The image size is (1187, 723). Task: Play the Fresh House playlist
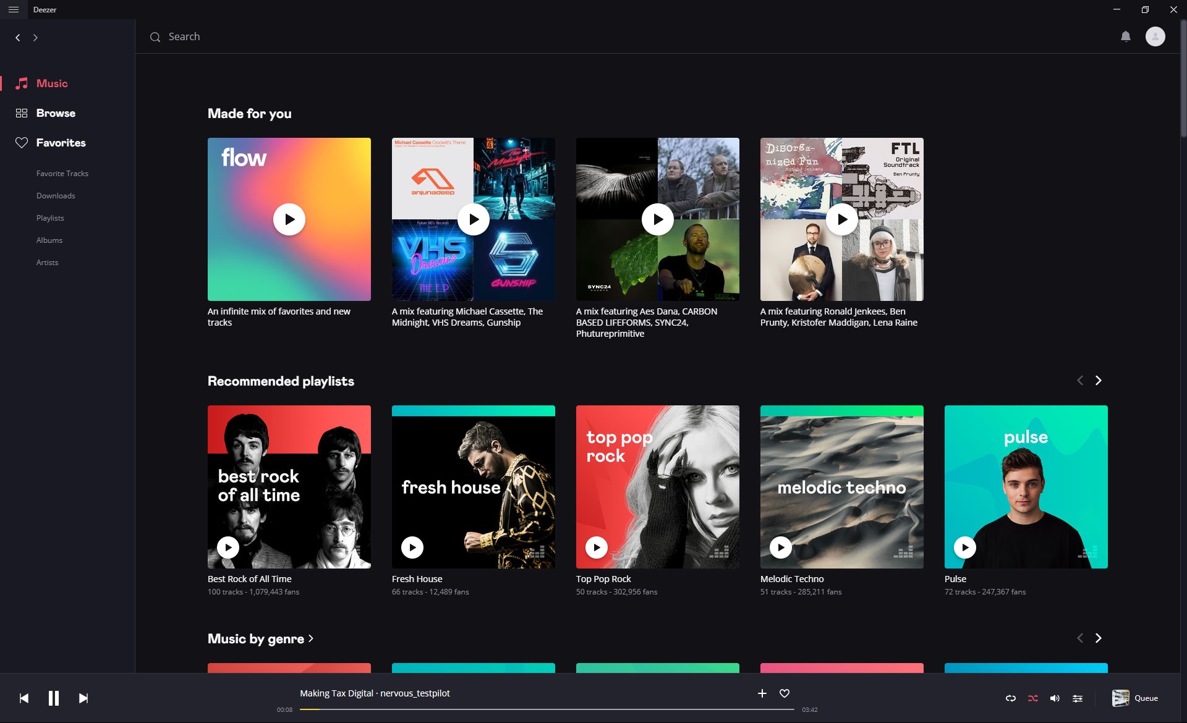click(412, 548)
